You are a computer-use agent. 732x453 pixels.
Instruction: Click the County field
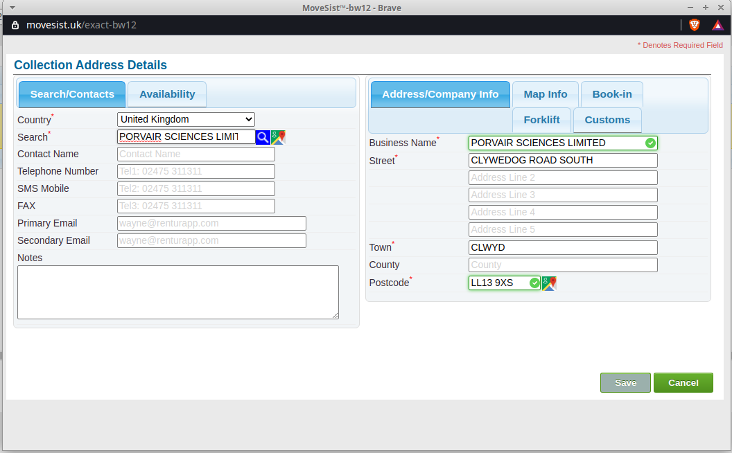tap(563, 265)
